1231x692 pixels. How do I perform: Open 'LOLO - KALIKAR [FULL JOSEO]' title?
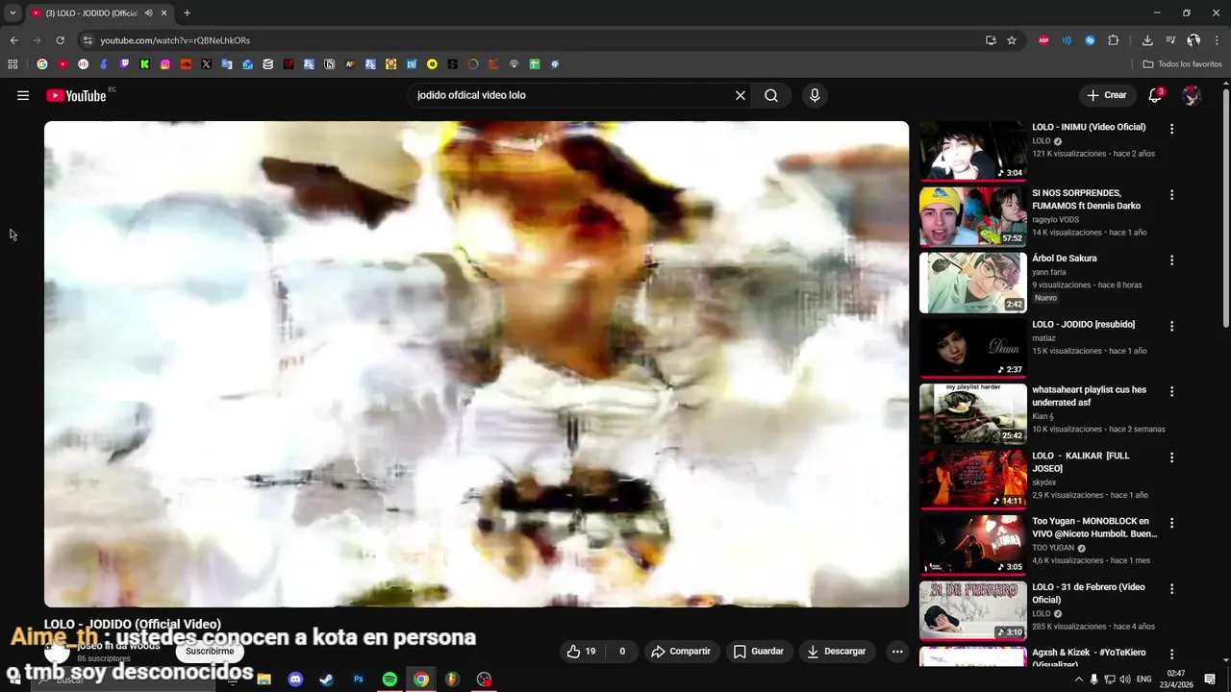click(1080, 462)
